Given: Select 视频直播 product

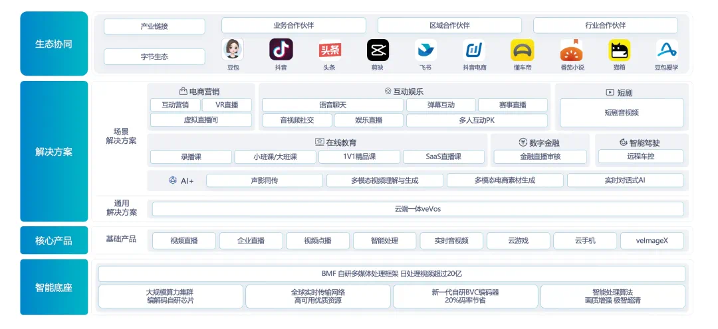Looking at the screenshot, I should (x=184, y=240).
